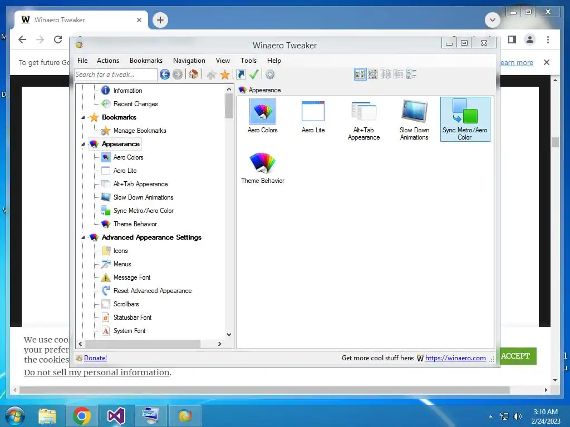This screenshot has height=427, width=570.
Task: Select Message Font tree item
Action: pyautogui.click(x=131, y=277)
